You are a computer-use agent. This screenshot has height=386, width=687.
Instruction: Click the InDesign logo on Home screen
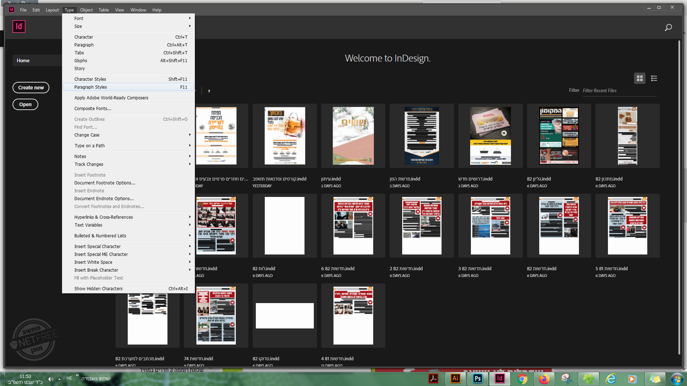19,26
